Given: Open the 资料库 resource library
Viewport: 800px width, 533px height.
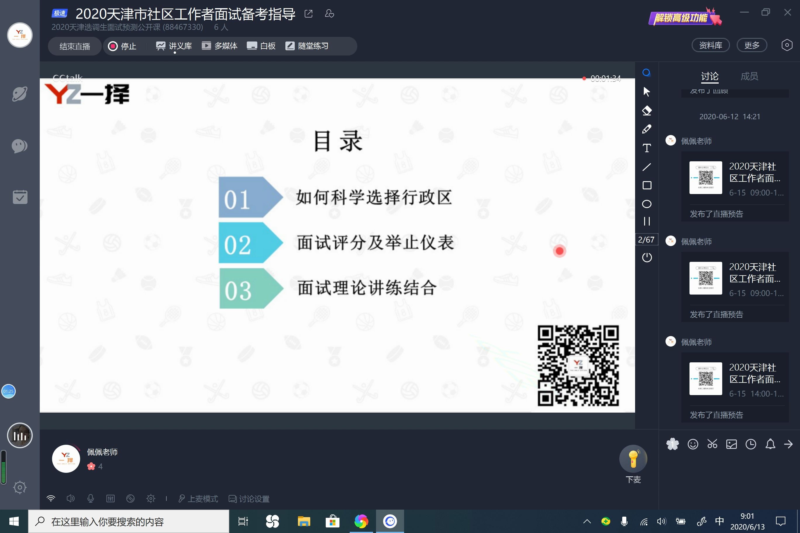Looking at the screenshot, I should [x=711, y=45].
